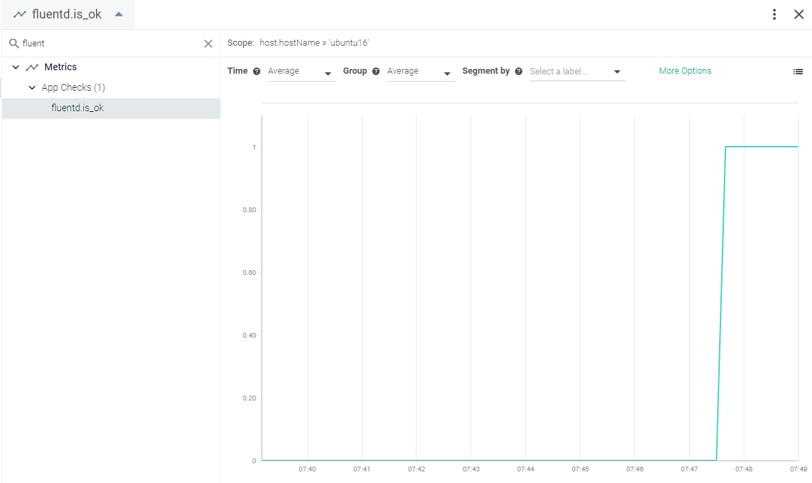Click the fluentd.is_ok panel title
This screenshot has width=812, height=483.
(67, 14)
